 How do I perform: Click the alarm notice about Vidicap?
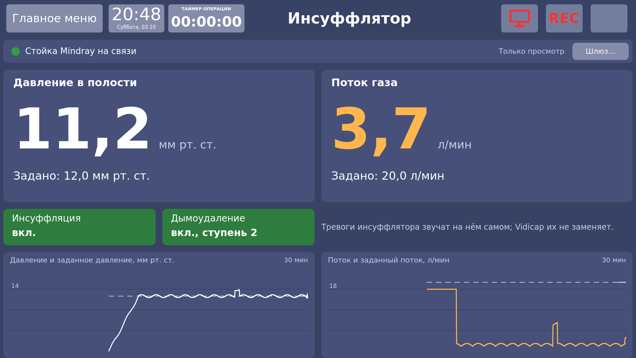[467, 227]
